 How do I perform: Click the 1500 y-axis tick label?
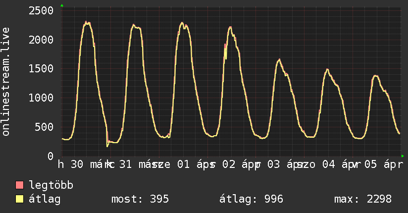(41, 68)
